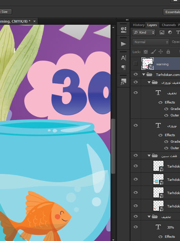
Task: Click the pixel layer filter icon
Action: pyautogui.click(x=162, y=33)
